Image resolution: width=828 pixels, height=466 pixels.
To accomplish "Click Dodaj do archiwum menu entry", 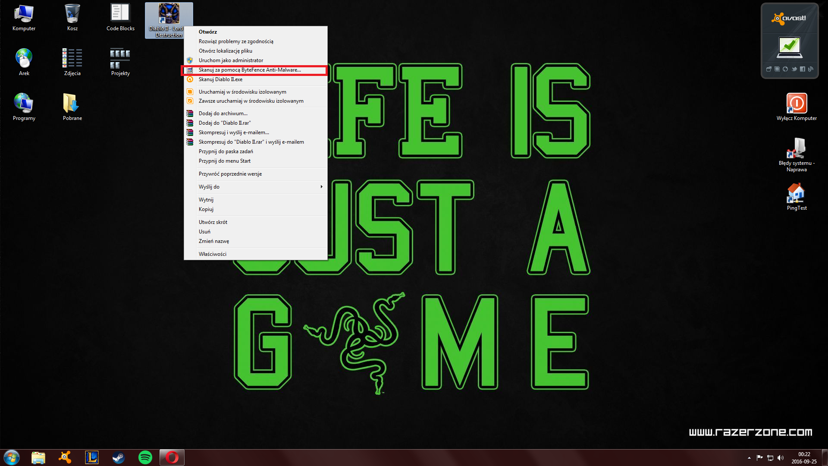I will 223,113.
